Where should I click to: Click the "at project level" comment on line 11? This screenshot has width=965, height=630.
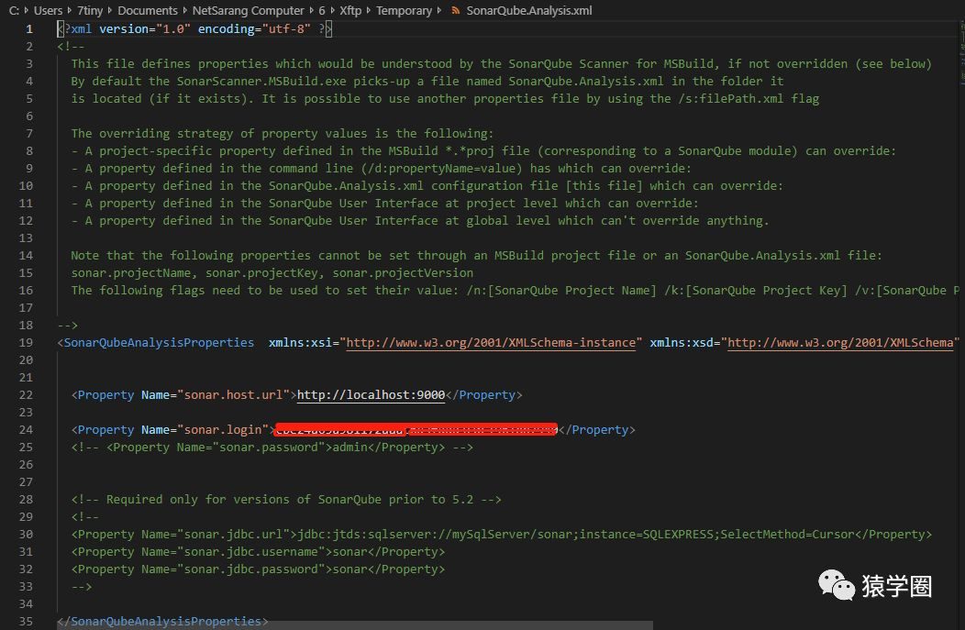click(x=502, y=203)
